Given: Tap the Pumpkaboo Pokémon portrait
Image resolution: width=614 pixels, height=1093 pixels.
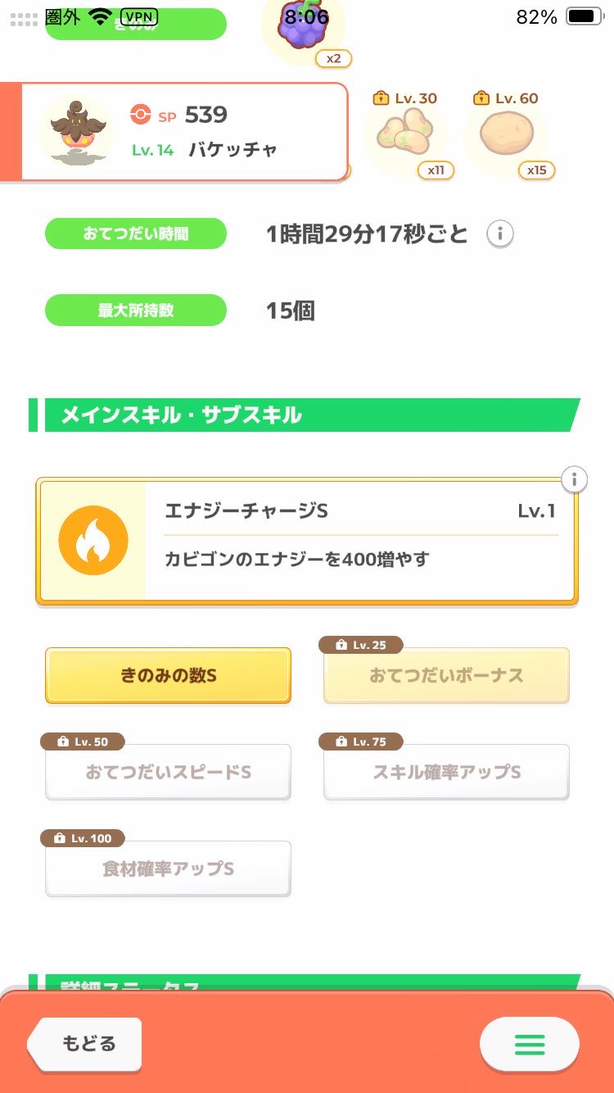Looking at the screenshot, I should click(75, 131).
